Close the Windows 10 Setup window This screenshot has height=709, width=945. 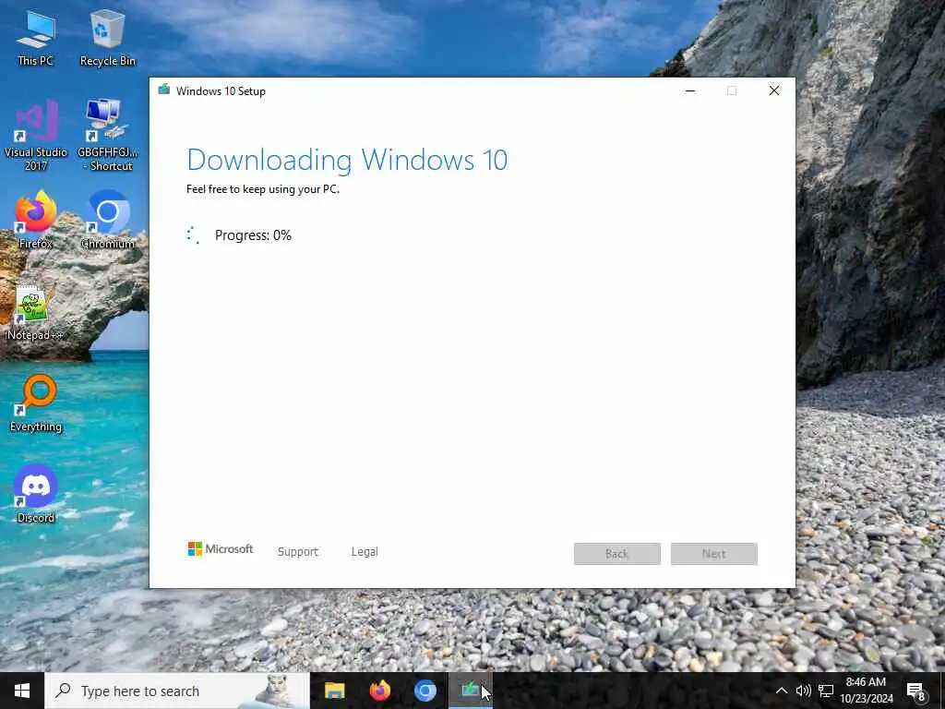coord(774,91)
